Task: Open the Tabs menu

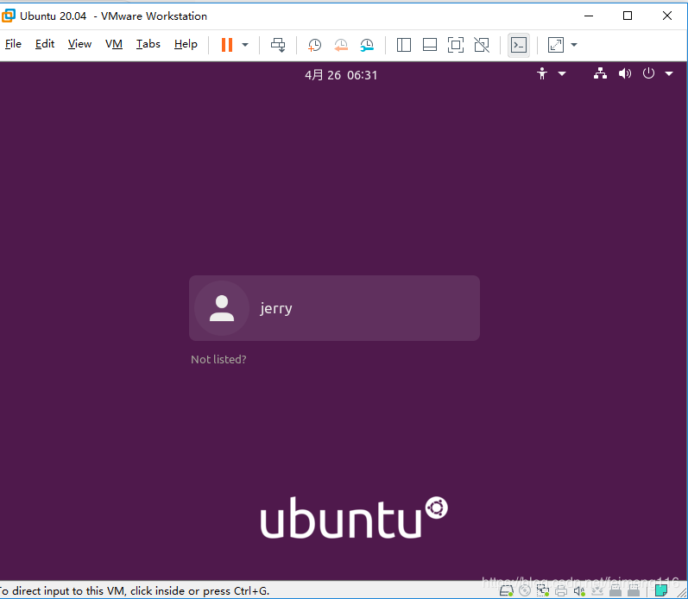Action: 148,44
